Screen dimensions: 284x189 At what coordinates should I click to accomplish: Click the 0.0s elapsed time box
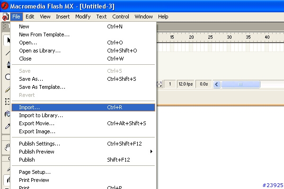click(204, 84)
